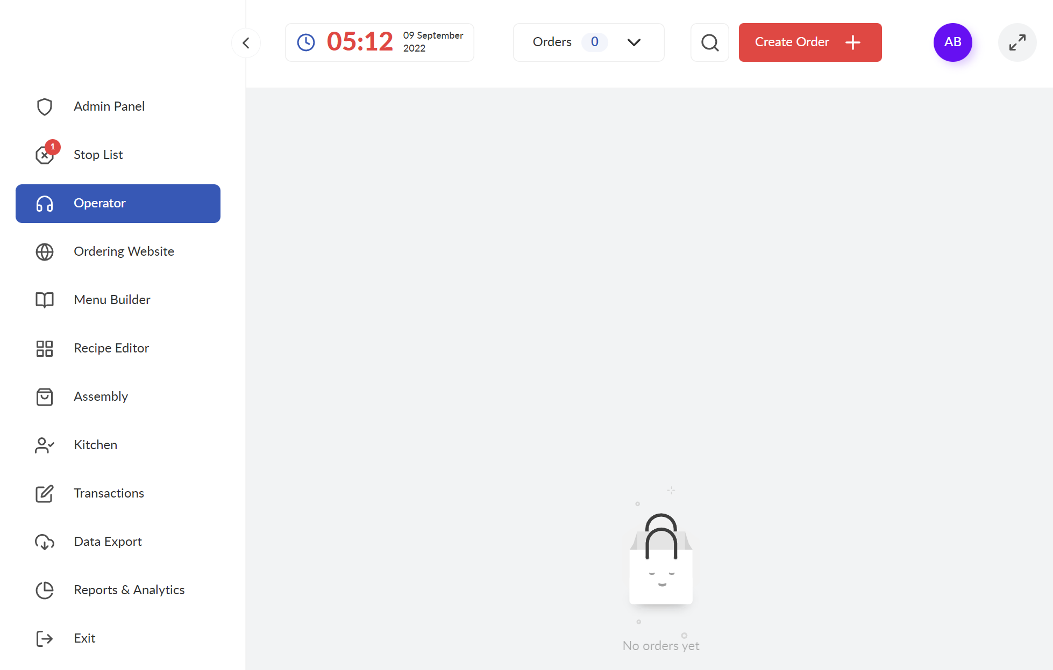The image size is (1053, 670).
Task: Click the No orders yet message
Action: click(661, 646)
